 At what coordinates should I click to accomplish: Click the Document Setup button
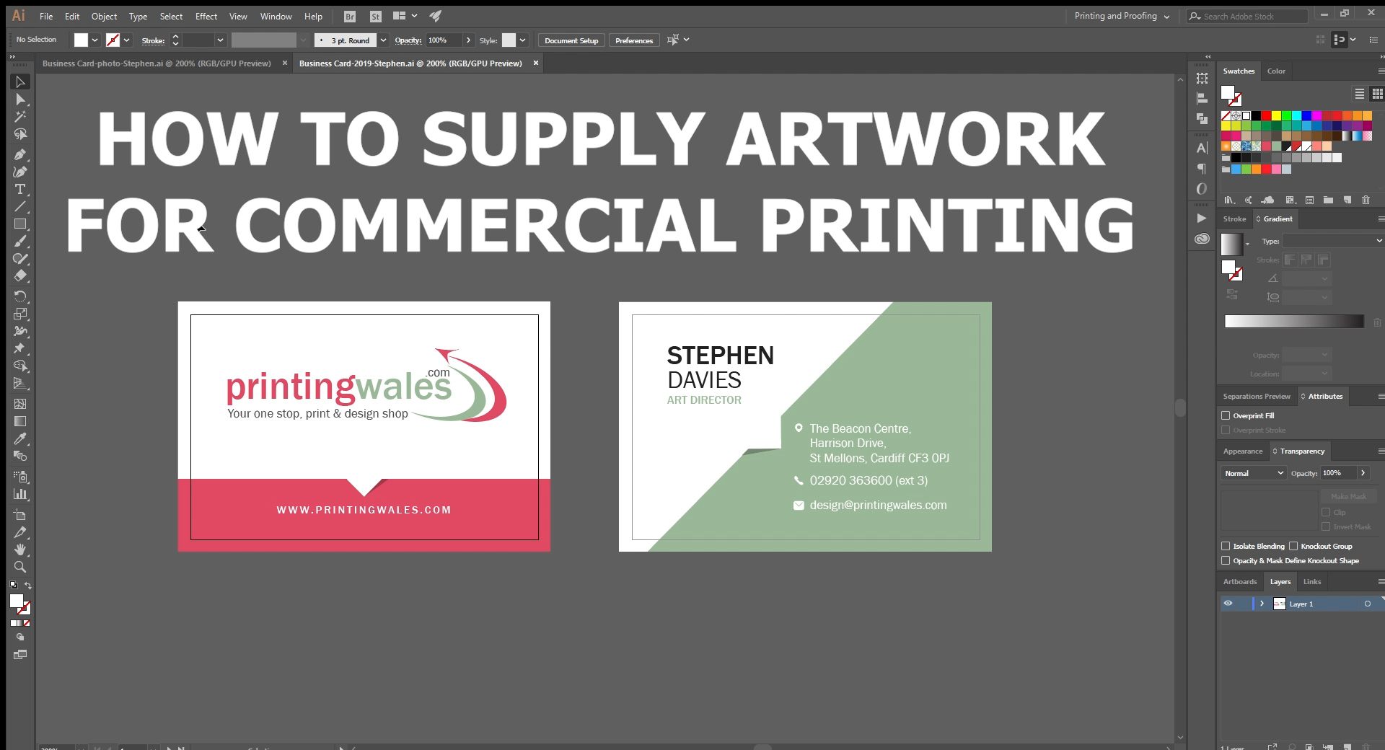pyautogui.click(x=571, y=40)
